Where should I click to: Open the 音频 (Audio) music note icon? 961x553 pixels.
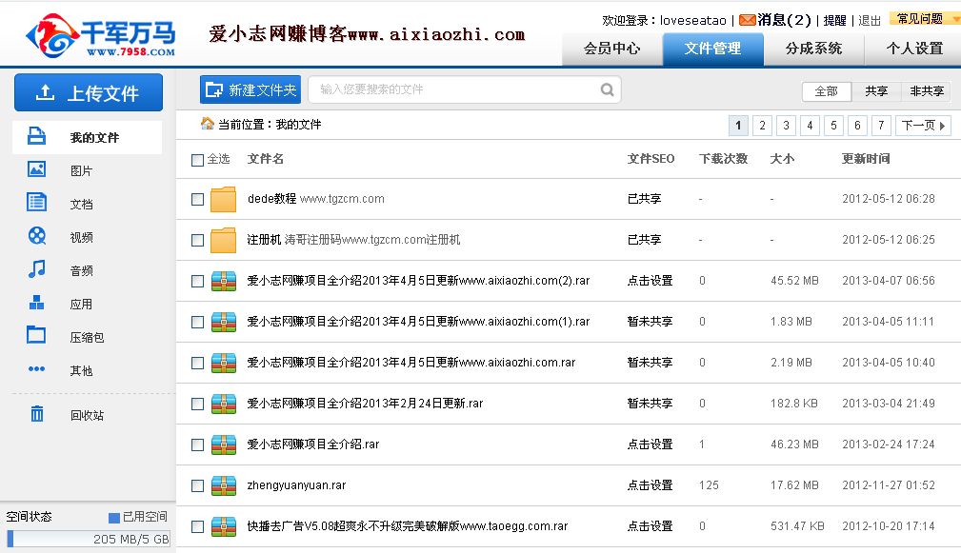click(x=37, y=269)
